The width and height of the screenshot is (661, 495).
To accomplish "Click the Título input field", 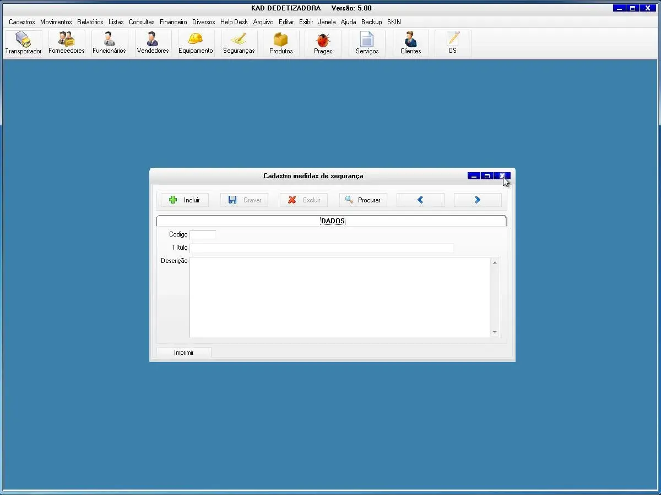I will pyautogui.click(x=322, y=248).
